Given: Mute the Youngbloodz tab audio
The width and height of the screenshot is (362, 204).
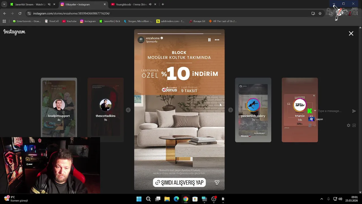Looking at the screenshot, I should pos(150,5).
